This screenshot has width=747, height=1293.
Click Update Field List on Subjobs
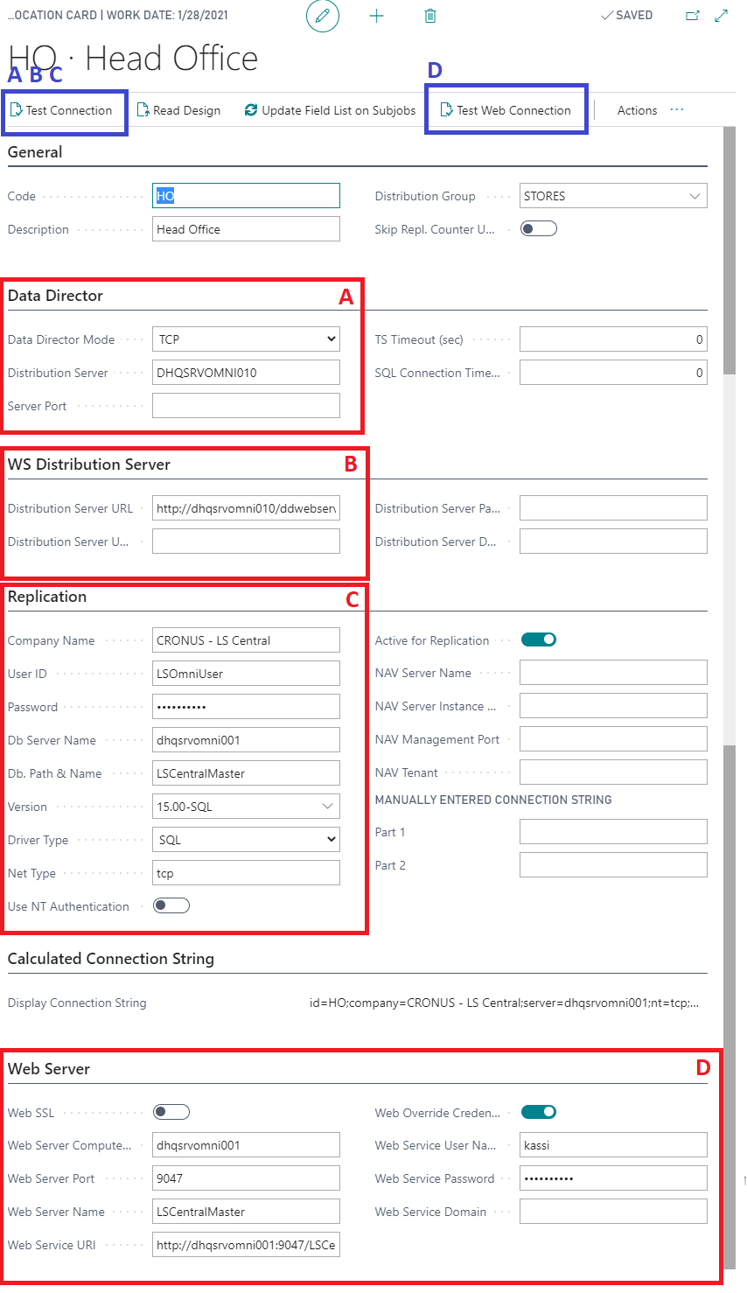(330, 110)
